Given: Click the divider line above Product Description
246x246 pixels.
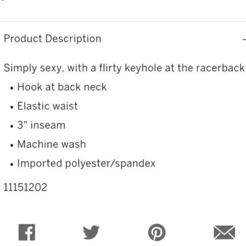Looking at the screenshot, I should (x=123, y=21).
